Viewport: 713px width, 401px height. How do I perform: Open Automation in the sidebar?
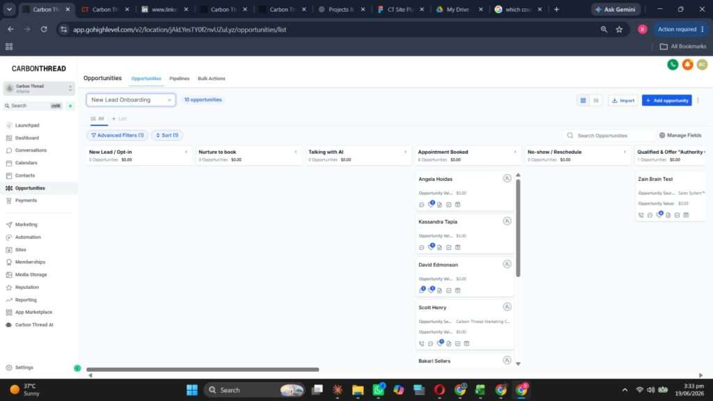[28, 237]
